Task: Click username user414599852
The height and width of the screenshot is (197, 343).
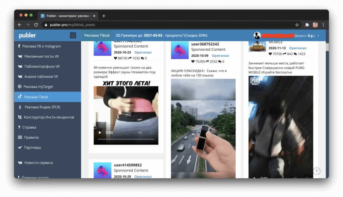Action: click(x=128, y=165)
